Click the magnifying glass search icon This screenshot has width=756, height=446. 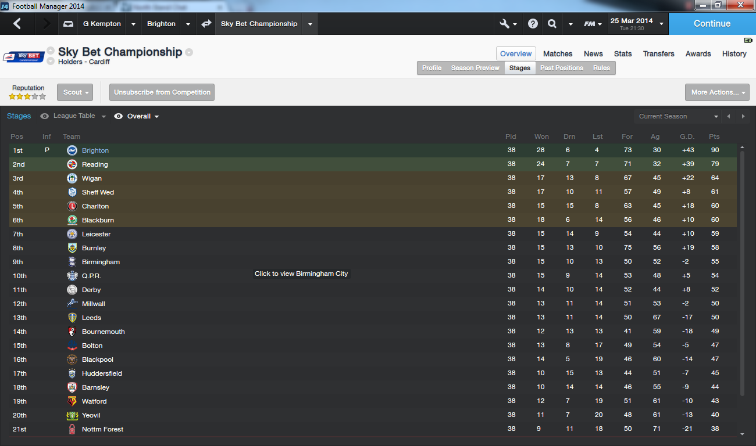coord(552,24)
